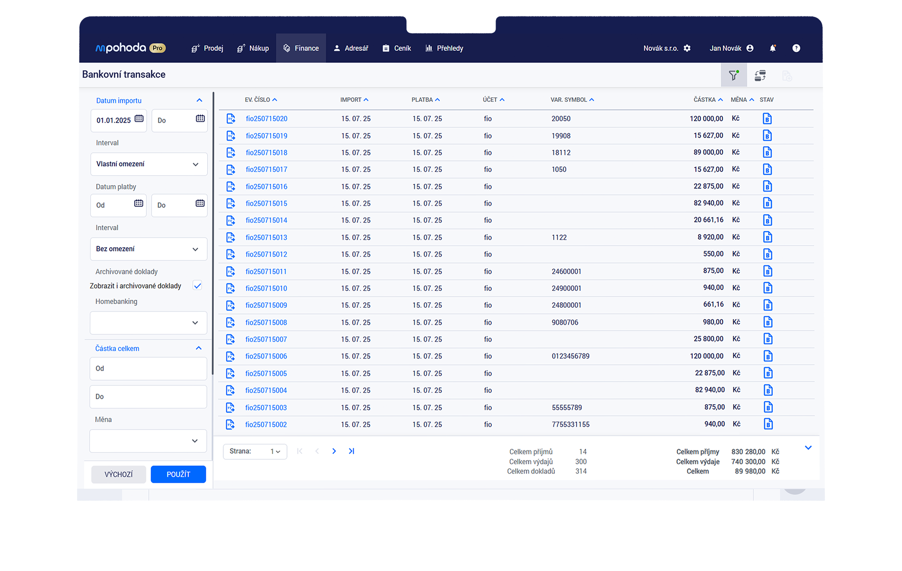This screenshot has height=571, width=902.
Task: Open the help question mark icon
Action: (796, 48)
